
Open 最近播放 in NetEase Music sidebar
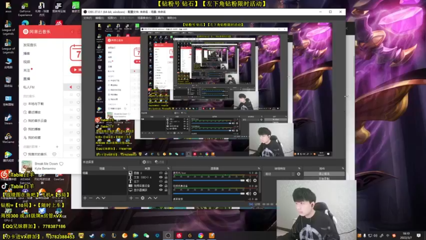point(32,112)
